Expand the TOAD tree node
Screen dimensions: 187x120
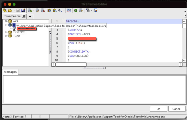pos(6,36)
